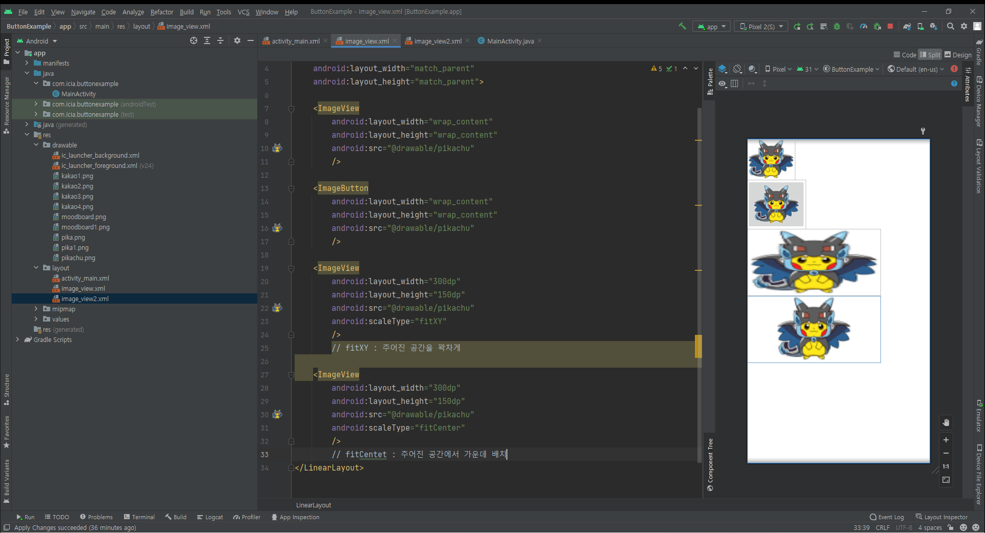Sync project with Gradle files
The width and height of the screenshot is (985, 533).
click(x=907, y=26)
